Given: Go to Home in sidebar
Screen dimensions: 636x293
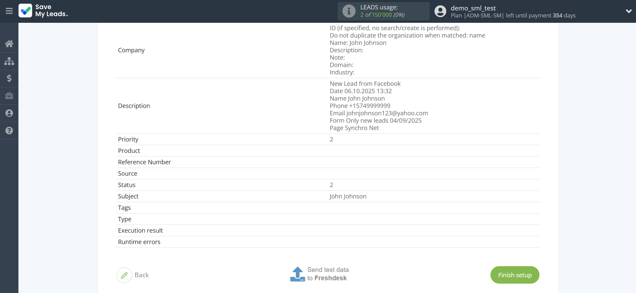Looking at the screenshot, I should pyautogui.click(x=9, y=44).
